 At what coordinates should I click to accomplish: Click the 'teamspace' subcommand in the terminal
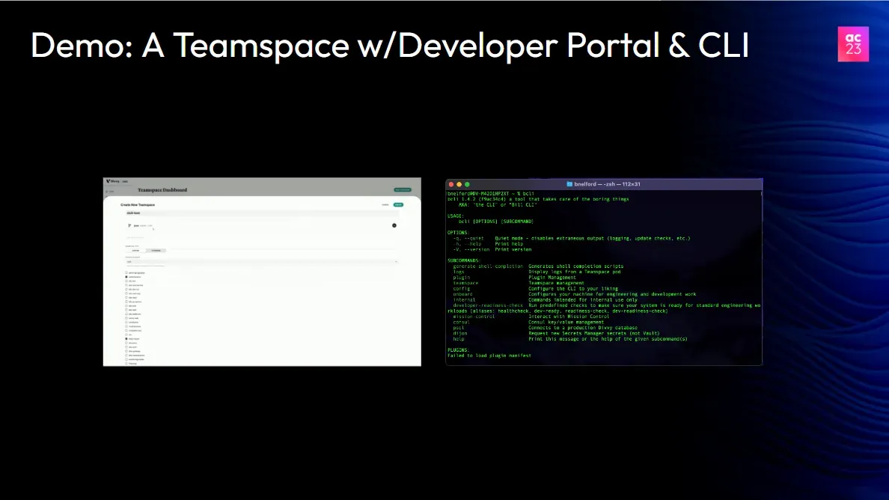click(x=465, y=283)
